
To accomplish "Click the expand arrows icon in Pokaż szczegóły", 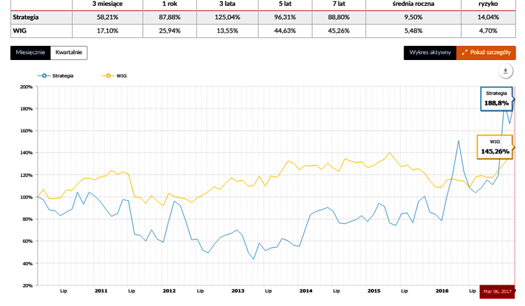I will click(x=464, y=53).
